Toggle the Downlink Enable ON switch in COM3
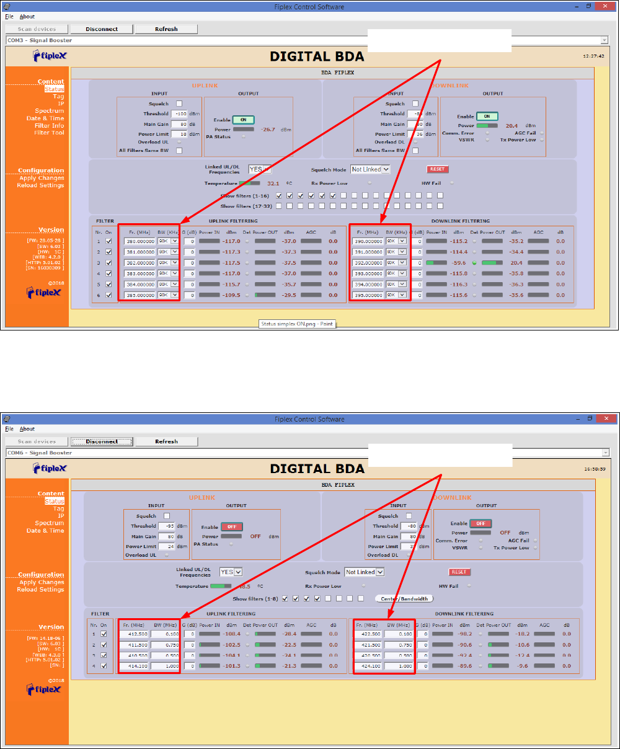 point(487,116)
